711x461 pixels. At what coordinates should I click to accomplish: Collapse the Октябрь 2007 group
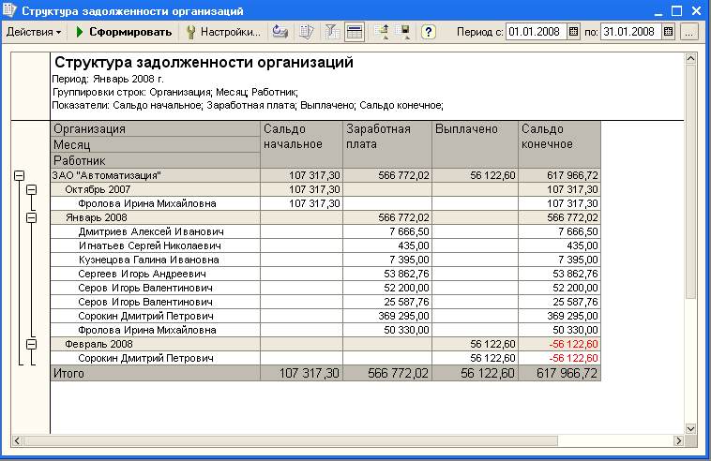(31, 189)
